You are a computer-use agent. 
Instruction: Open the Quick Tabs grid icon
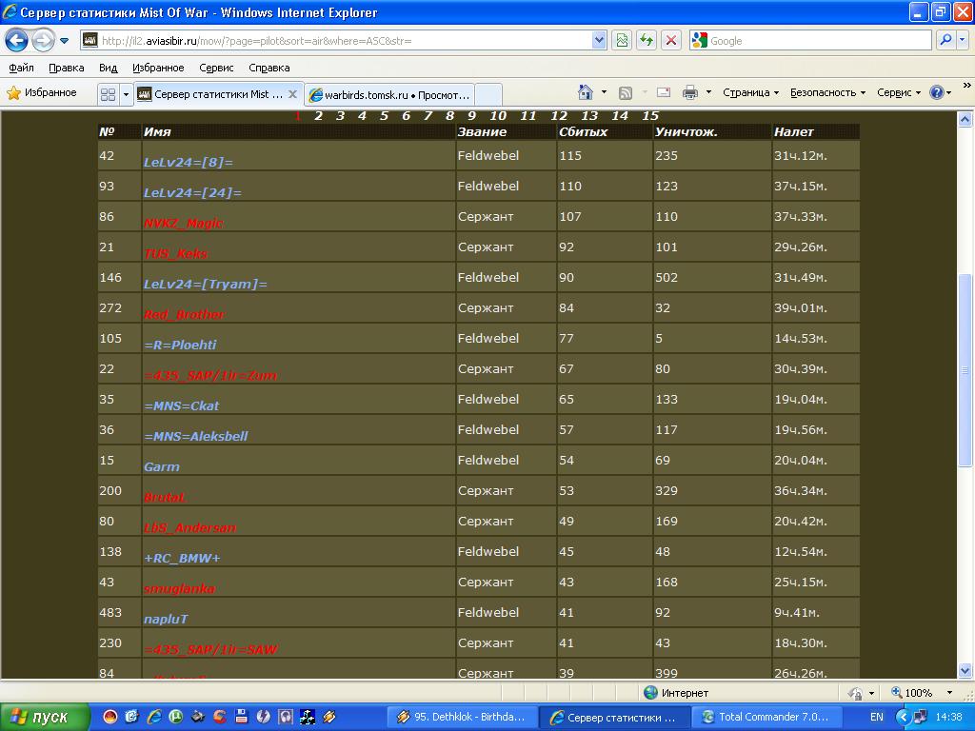[107, 94]
